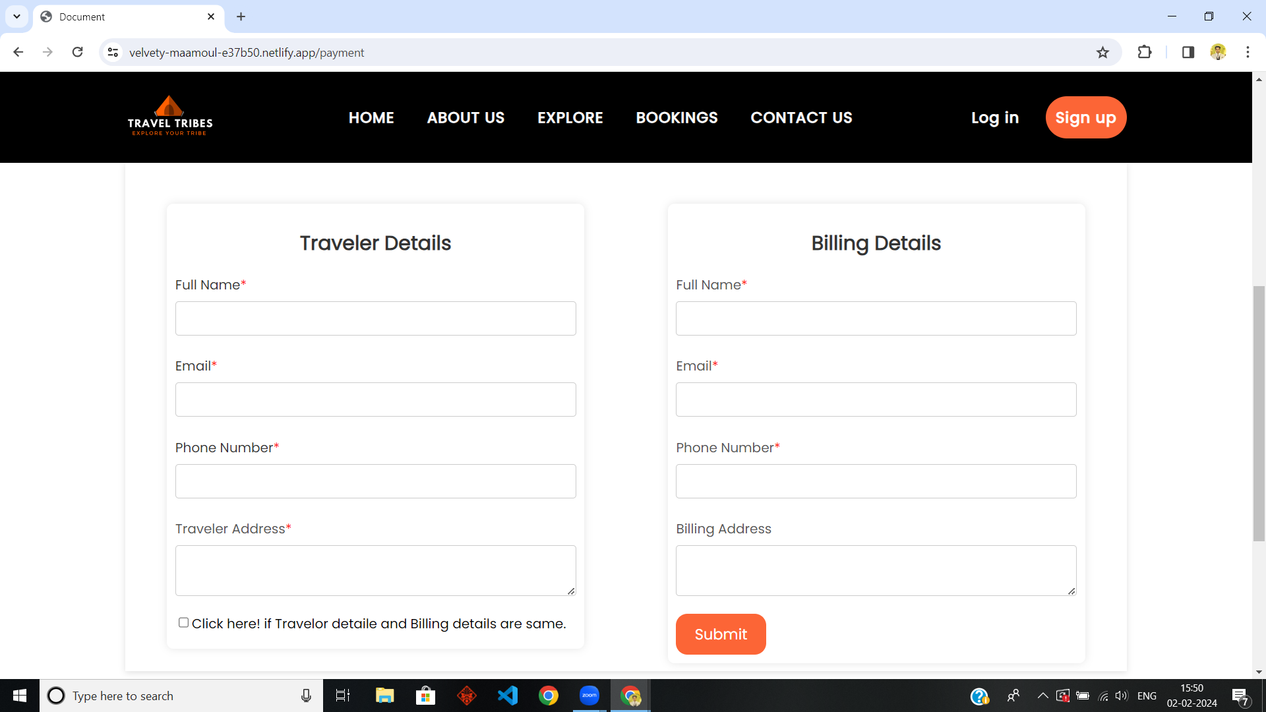Open the browser extensions puzzle icon
Viewport: 1266px width, 712px height.
pyautogui.click(x=1145, y=52)
